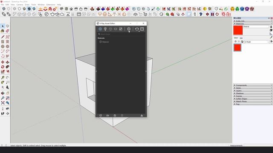Expand the Layers panel

pos(253,91)
